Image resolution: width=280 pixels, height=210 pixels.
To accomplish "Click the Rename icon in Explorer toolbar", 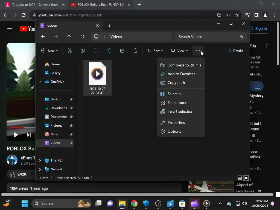I will click(x=109, y=51).
